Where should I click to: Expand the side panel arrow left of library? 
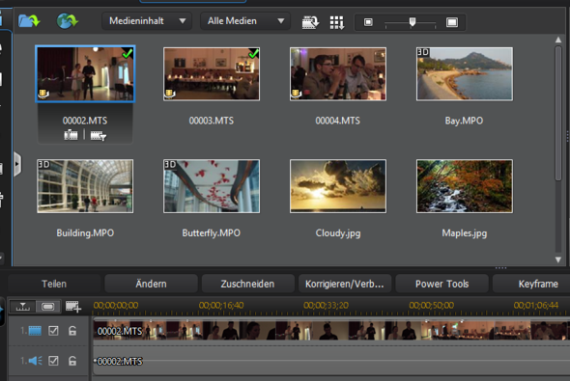point(17,164)
